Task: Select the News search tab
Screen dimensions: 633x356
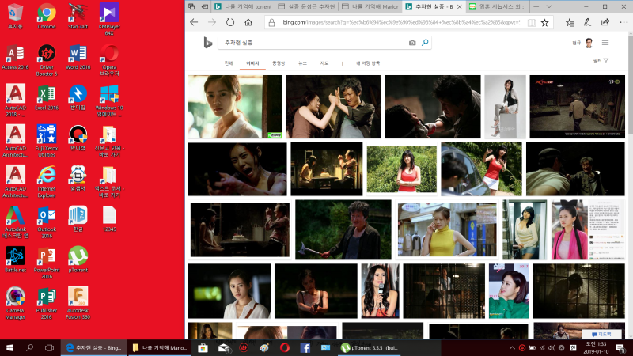Action: click(x=302, y=63)
